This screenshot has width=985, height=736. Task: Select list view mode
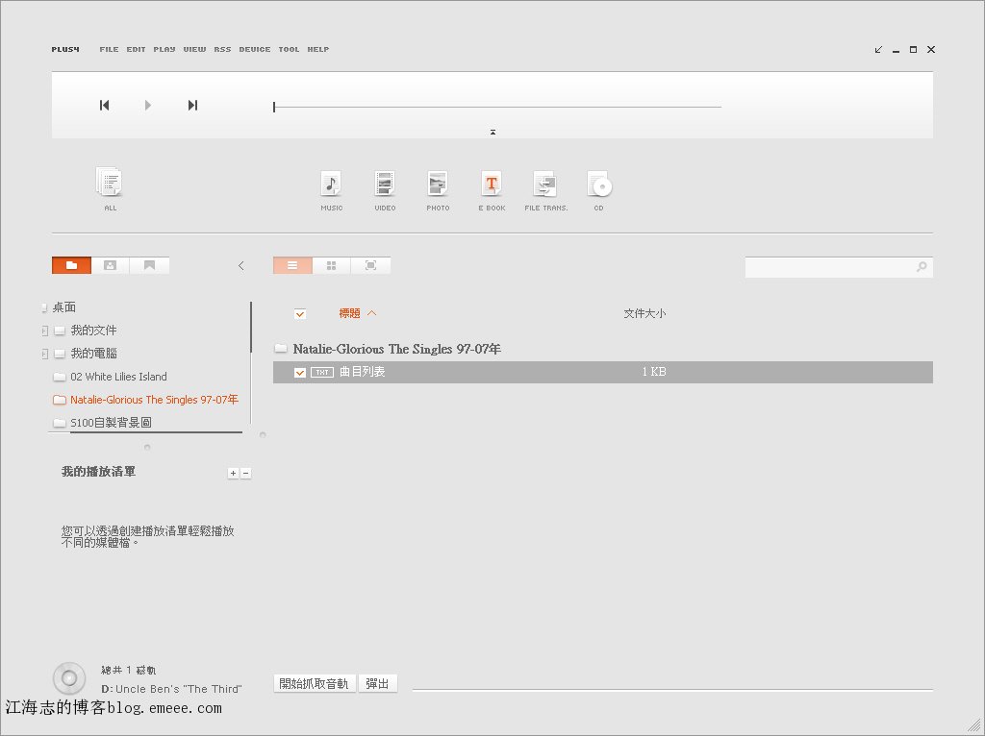click(x=292, y=265)
